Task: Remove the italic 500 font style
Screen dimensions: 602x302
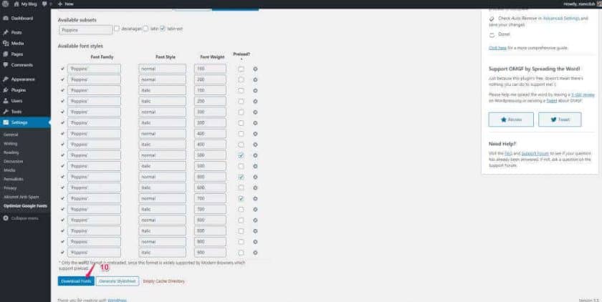Action: click(255, 166)
